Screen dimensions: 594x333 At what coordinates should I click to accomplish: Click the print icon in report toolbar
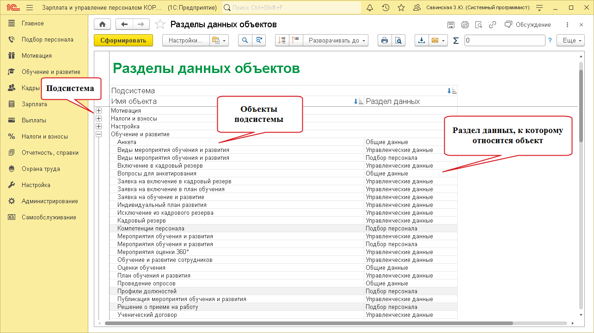(384, 41)
